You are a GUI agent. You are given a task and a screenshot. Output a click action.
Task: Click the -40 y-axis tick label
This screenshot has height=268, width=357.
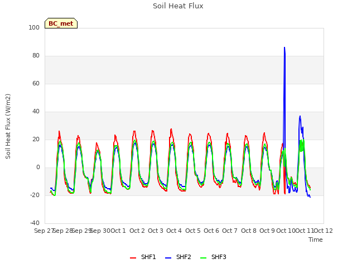(x=35, y=223)
